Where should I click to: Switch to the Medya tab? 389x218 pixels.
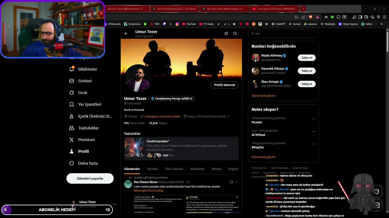click(x=217, y=169)
